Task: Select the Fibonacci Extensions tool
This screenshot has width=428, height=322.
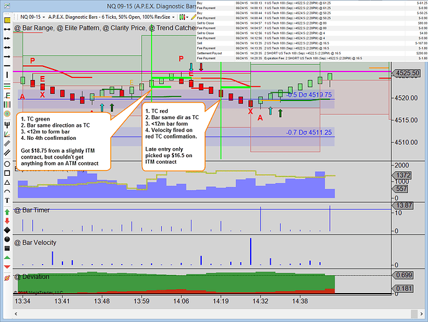Action: pyautogui.click(x=7, y=95)
